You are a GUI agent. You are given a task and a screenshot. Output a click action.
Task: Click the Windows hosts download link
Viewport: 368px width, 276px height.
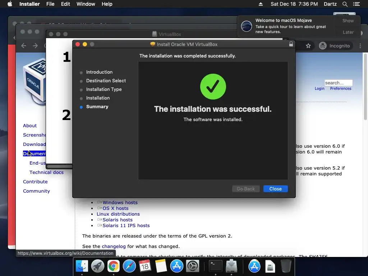point(120,202)
